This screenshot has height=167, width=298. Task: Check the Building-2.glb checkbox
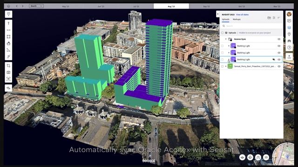(x=223, y=52)
